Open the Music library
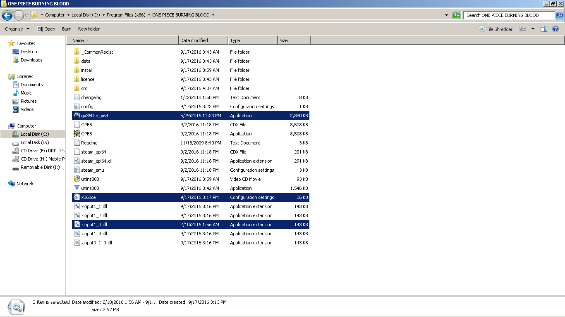The width and height of the screenshot is (565, 317). click(26, 93)
